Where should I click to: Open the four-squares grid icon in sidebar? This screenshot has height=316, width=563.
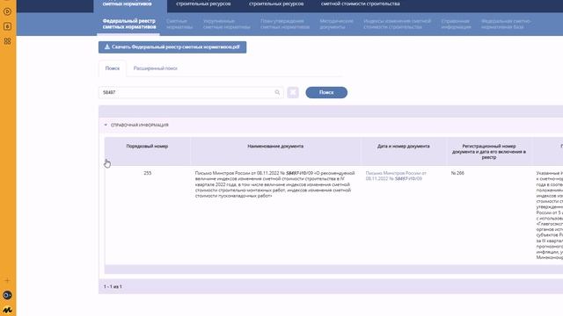[7, 41]
